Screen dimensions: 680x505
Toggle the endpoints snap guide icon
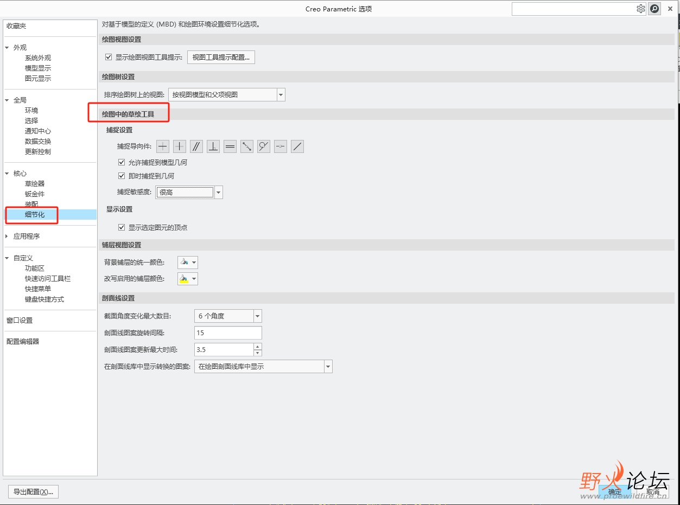click(x=247, y=146)
